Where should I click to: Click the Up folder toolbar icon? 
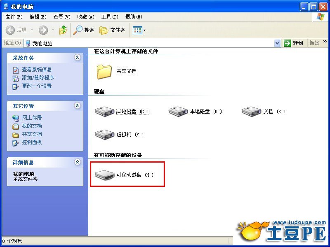[63, 30]
